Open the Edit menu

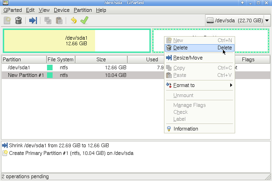(x=30, y=10)
